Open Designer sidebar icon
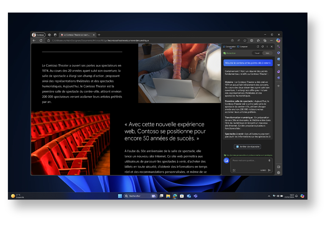This screenshot has height=228, width=328. 278,71
